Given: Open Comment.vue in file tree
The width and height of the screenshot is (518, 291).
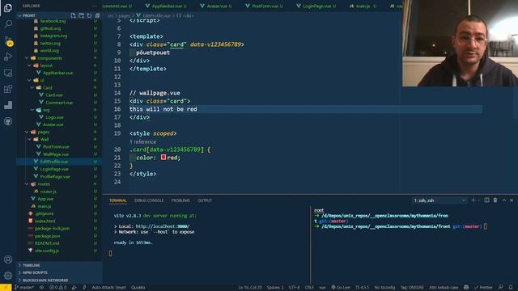Looking at the screenshot, I should (x=59, y=103).
